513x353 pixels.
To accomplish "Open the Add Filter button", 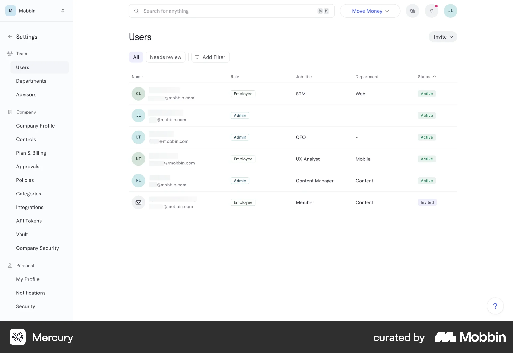I will pos(210,57).
